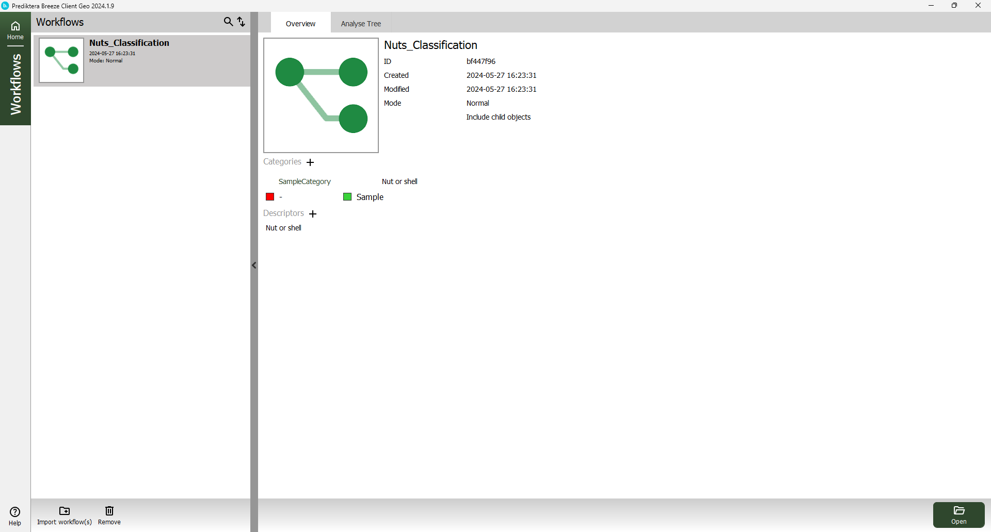
Task: Click the Nut or shell descriptor
Action: [283, 228]
